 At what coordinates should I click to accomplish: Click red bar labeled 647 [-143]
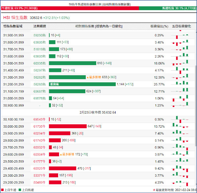point(68,126)
